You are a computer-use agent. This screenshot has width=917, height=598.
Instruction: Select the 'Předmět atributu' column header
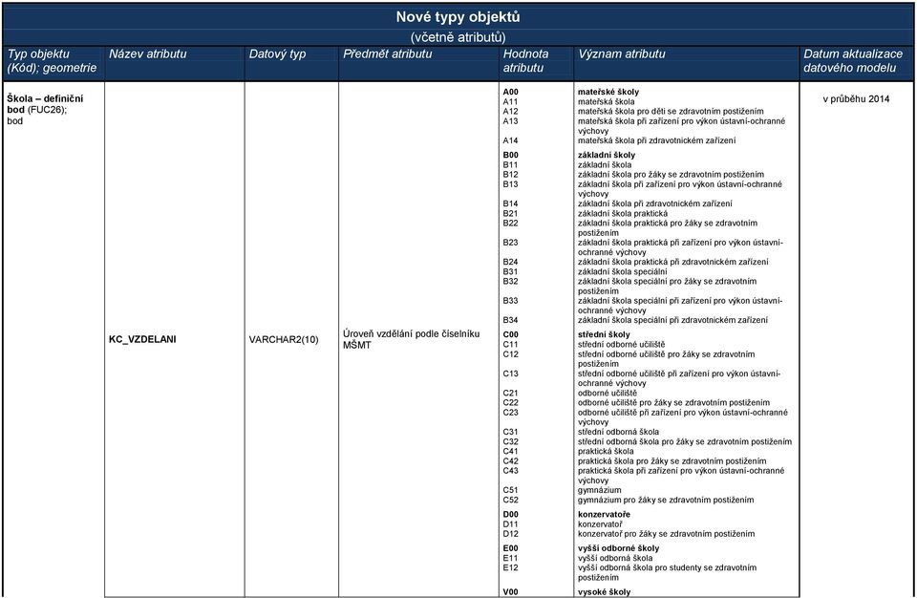click(387, 53)
